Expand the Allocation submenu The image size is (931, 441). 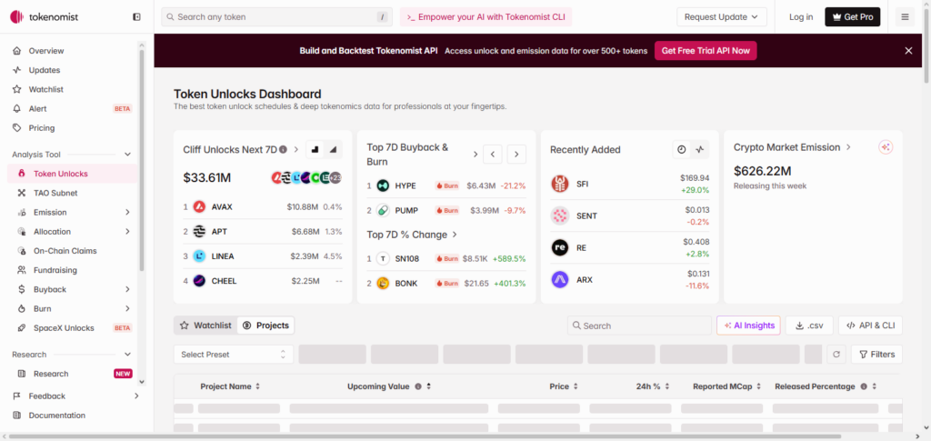pyautogui.click(x=127, y=232)
